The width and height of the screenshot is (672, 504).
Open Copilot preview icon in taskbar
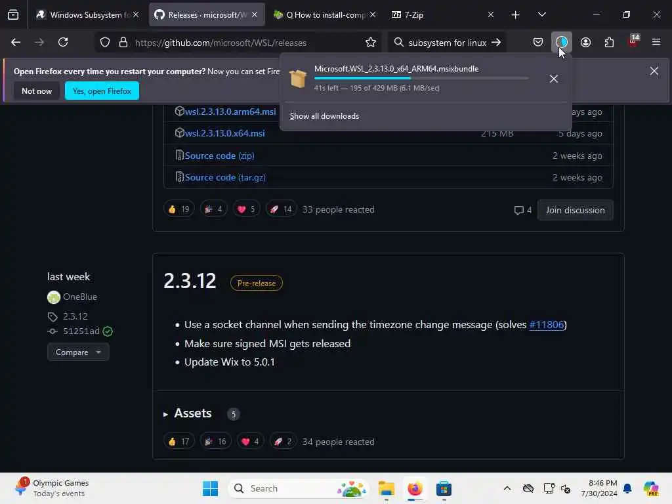(x=651, y=488)
